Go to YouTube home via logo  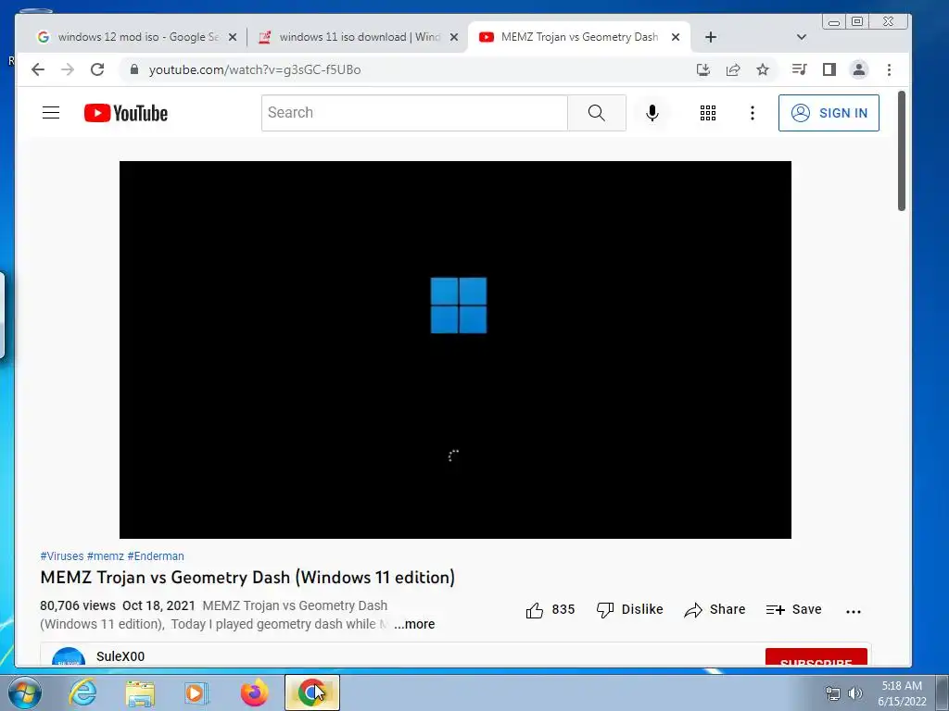(x=126, y=113)
